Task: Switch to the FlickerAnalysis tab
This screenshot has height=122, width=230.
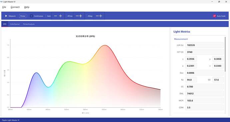Action: [29, 24]
